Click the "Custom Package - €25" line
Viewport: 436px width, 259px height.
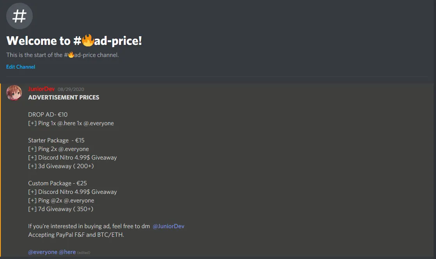pos(57,183)
